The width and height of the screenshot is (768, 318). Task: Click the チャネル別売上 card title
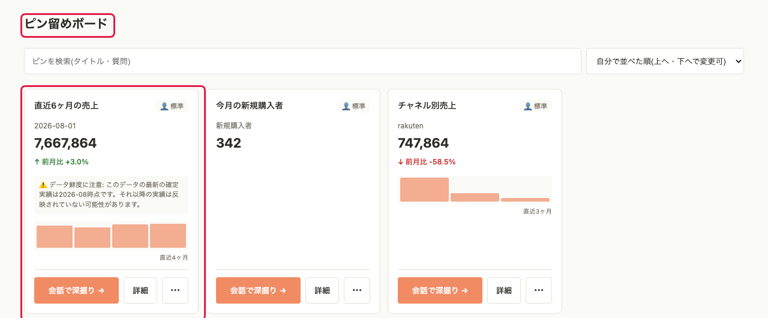click(427, 106)
